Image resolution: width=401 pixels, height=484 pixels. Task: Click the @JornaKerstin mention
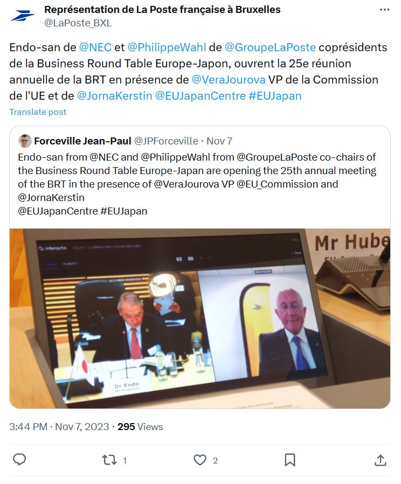click(x=114, y=96)
